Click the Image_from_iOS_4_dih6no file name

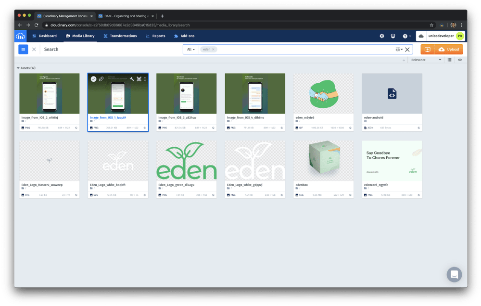(245, 117)
